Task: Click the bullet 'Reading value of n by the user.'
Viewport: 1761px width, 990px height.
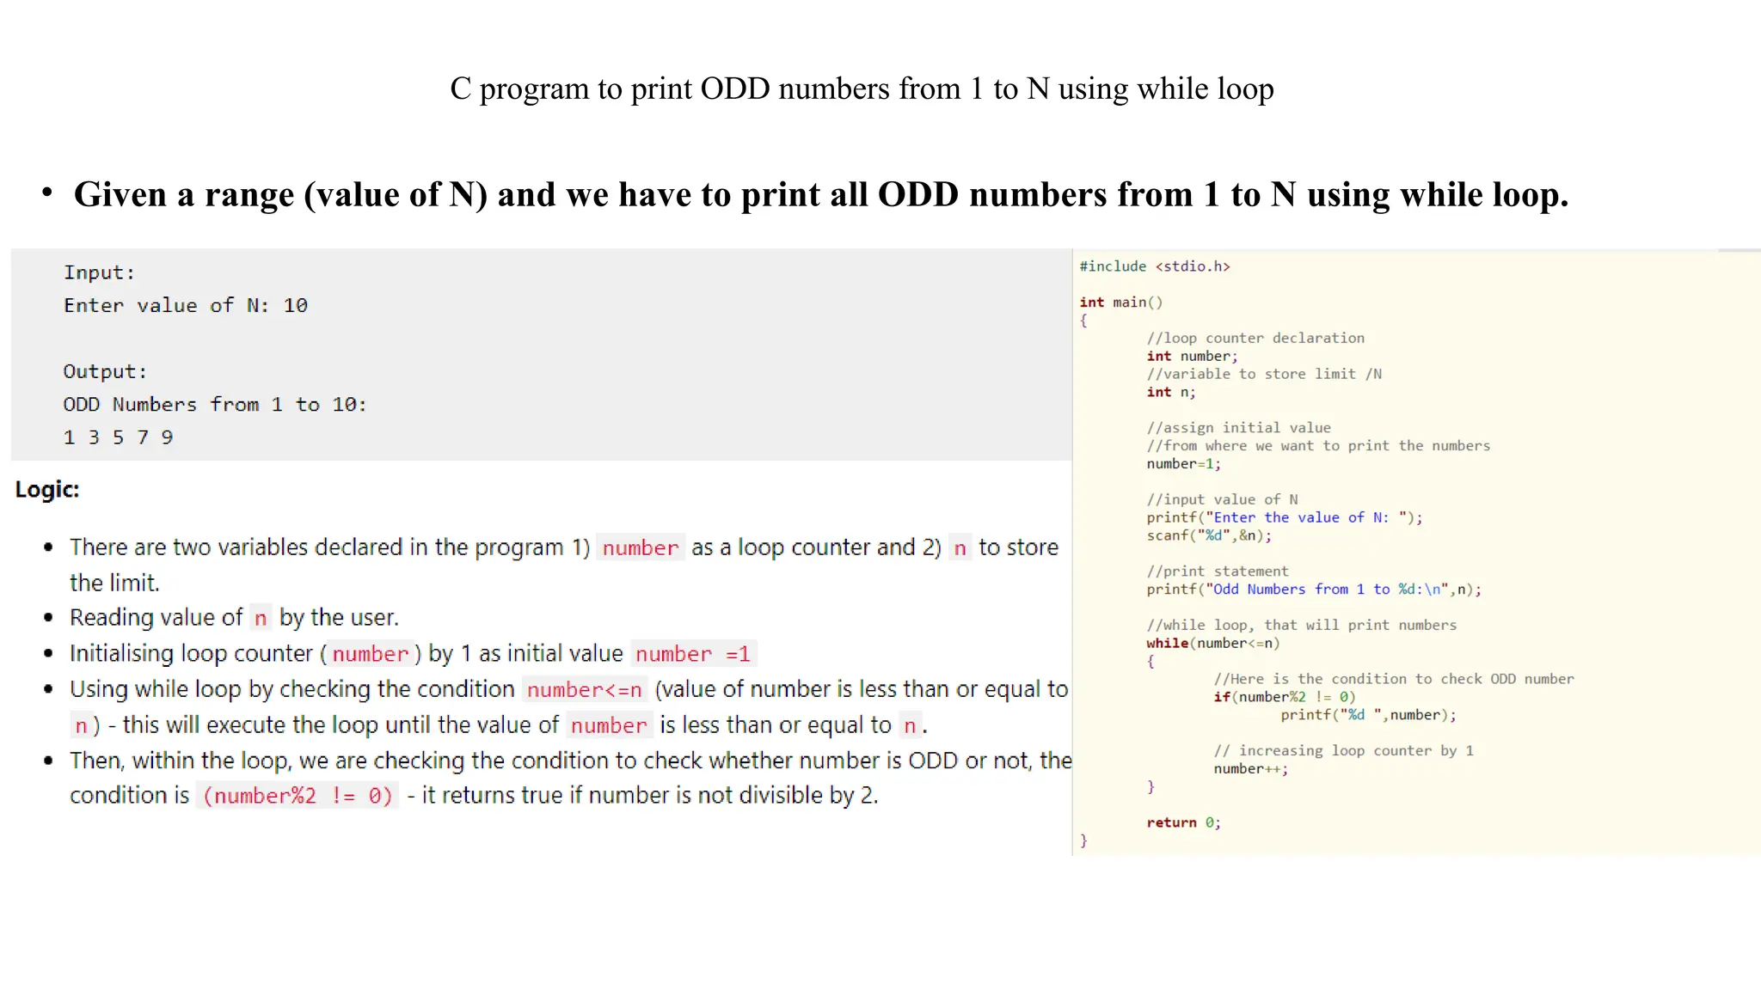Action: coord(234,618)
